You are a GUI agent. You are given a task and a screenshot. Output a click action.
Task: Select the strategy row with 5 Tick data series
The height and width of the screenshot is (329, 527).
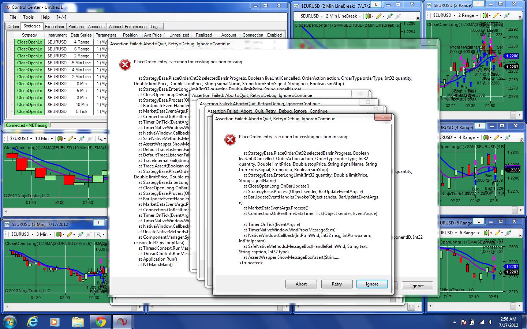[61, 111]
